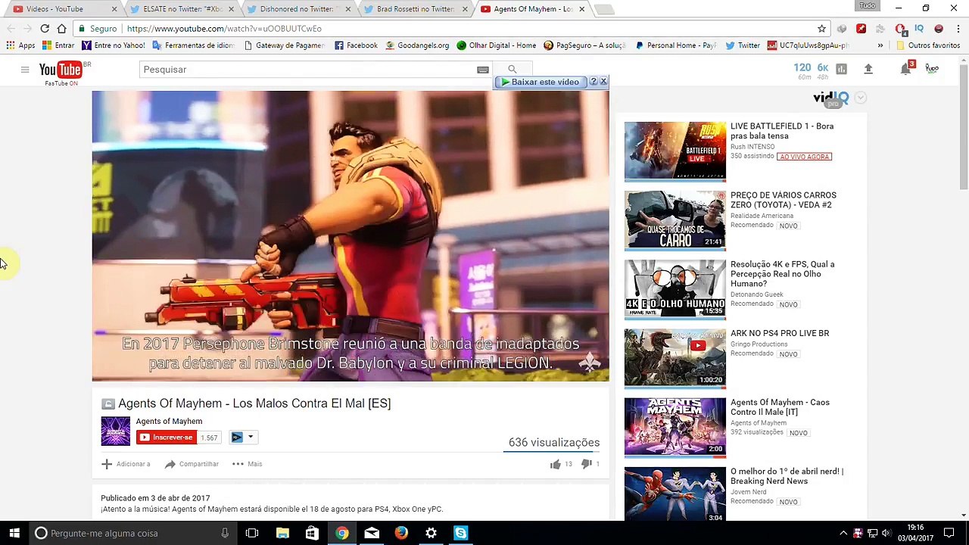Click the YouTube upload arrow icon
Screen dimensions: 969x545
(868, 69)
